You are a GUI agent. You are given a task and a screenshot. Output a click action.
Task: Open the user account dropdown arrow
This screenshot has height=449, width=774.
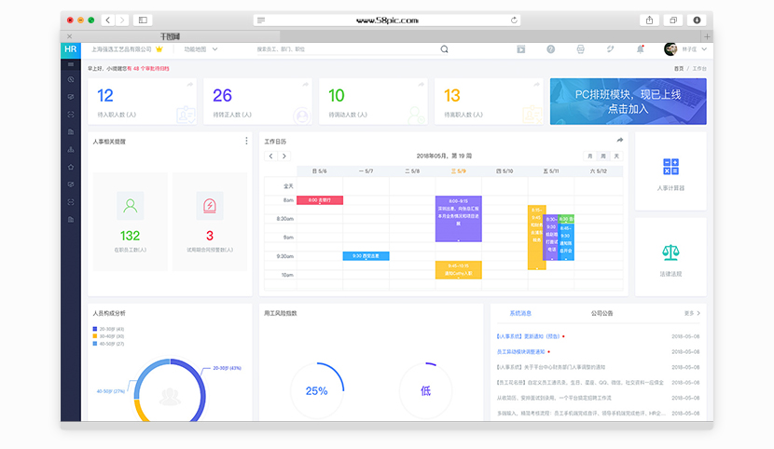[704, 48]
